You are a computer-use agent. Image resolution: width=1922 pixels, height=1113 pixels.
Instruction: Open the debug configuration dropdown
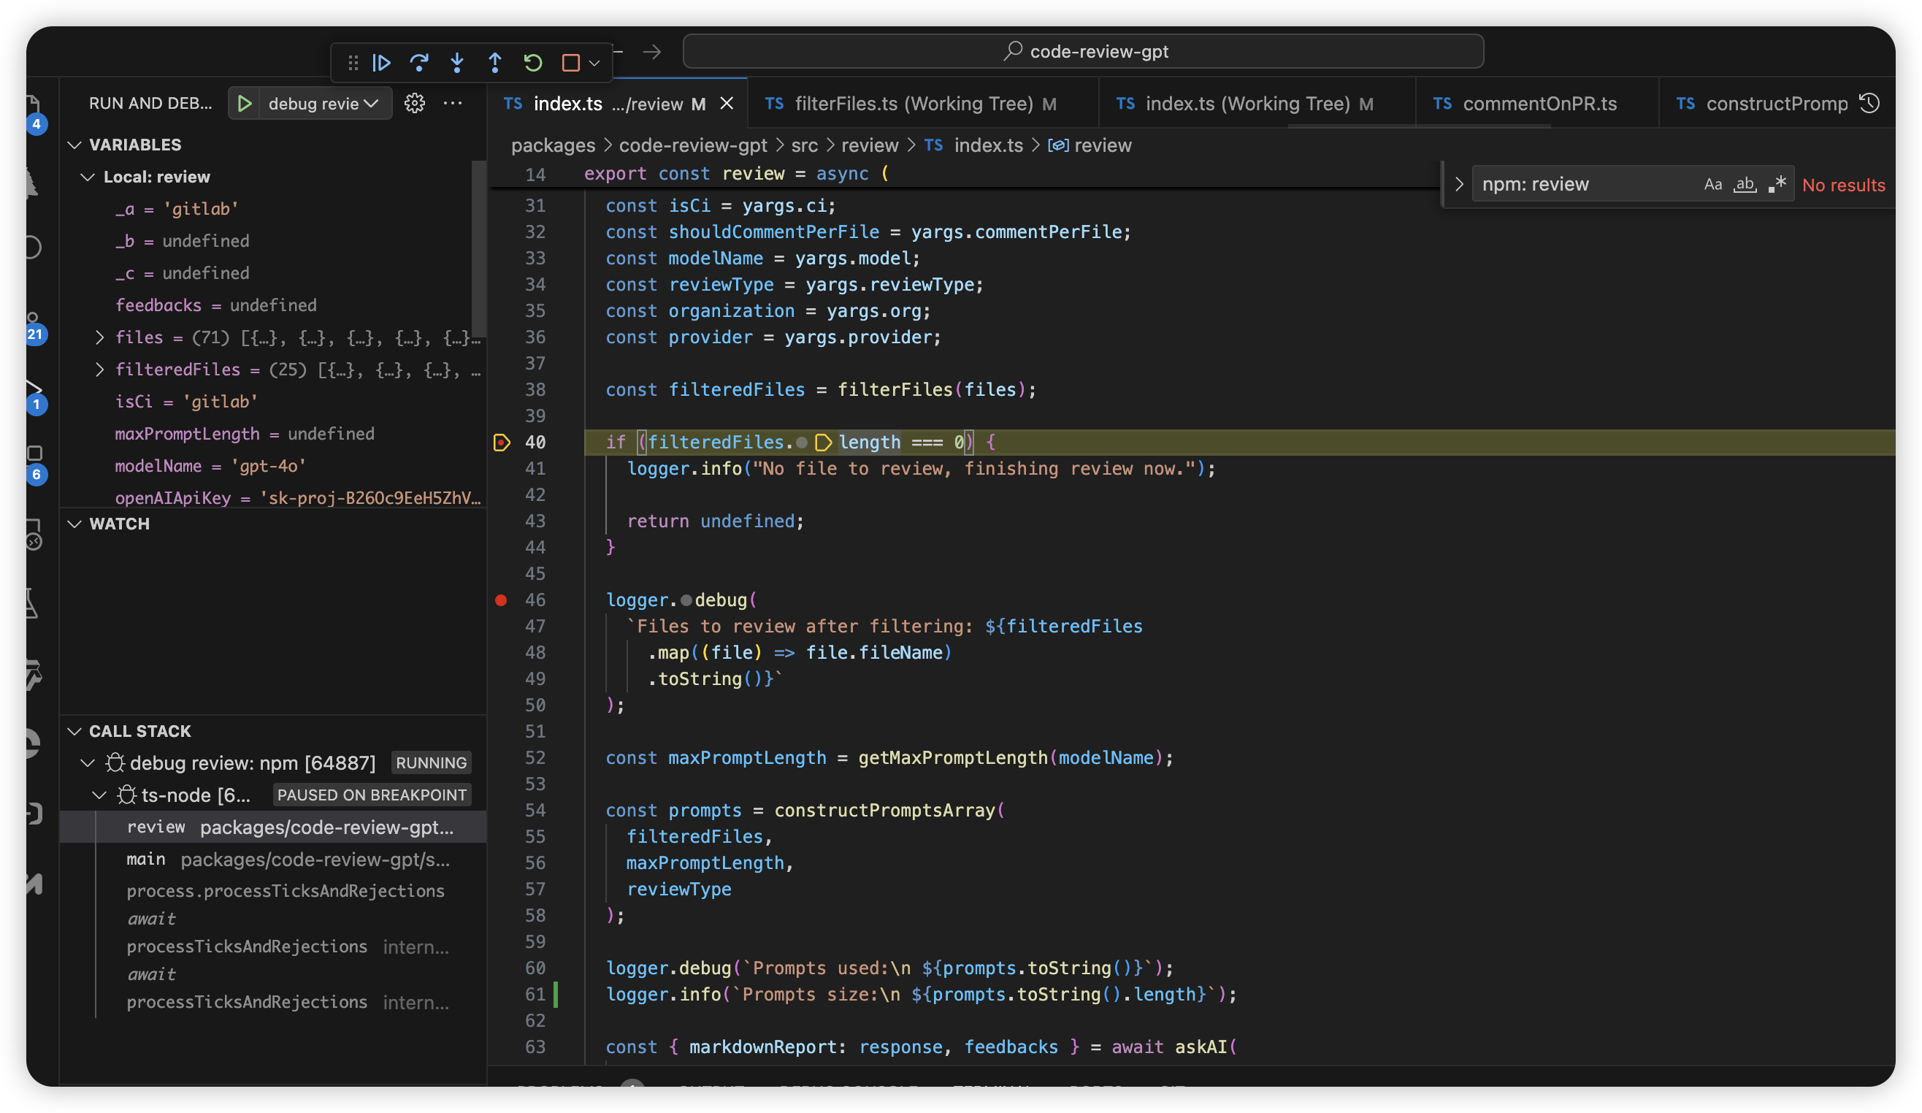323,103
